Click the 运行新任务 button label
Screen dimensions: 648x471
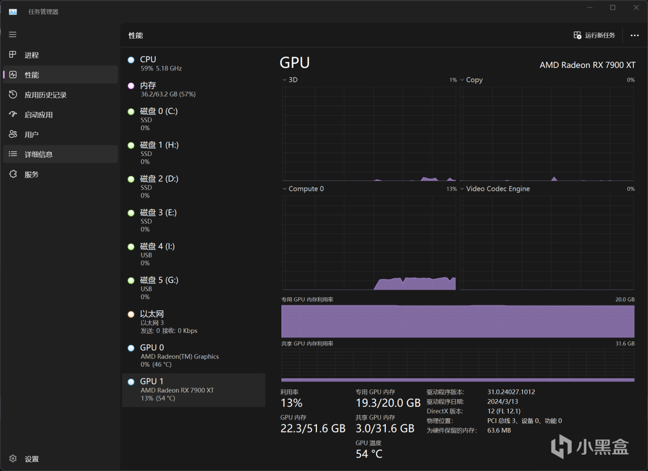coord(600,35)
